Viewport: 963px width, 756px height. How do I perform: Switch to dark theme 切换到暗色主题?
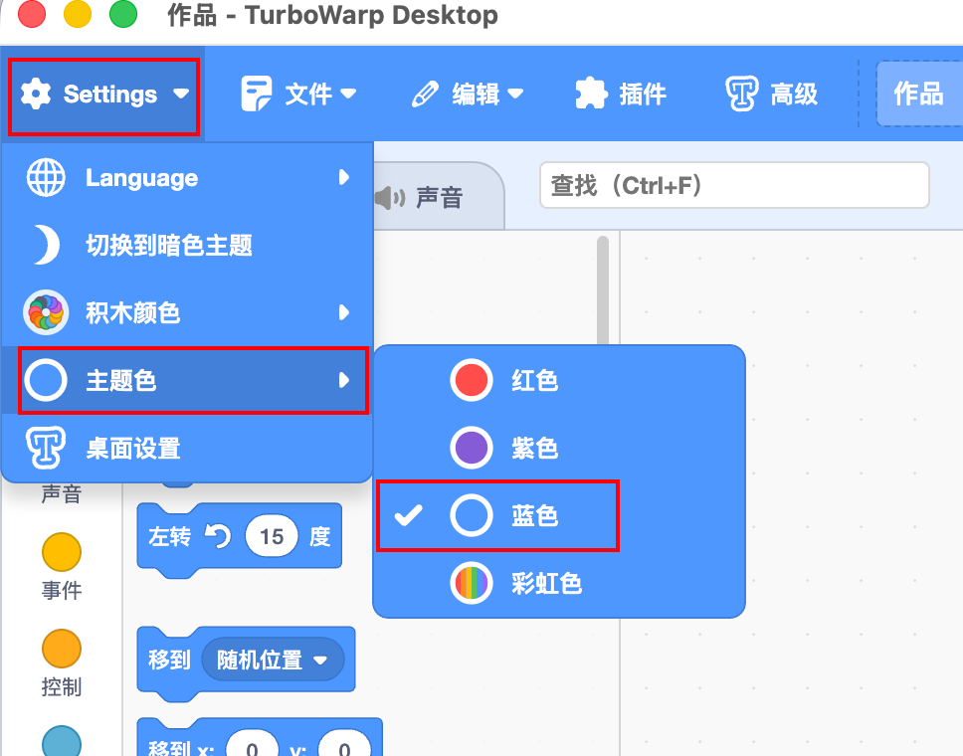click(x=187, y=245)
